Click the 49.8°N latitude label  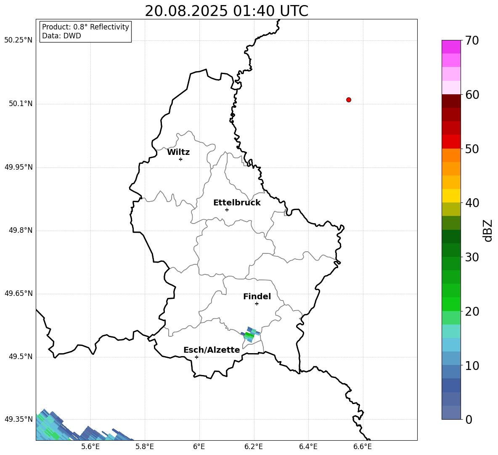(x=21, y=230)
